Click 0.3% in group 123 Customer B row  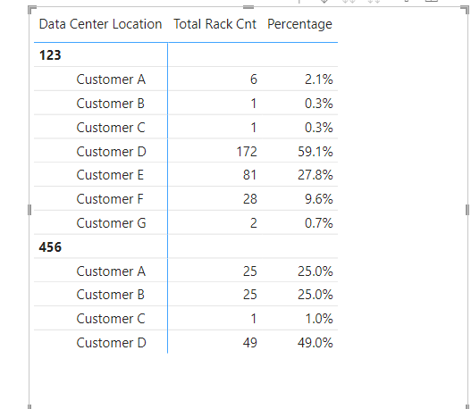point(319,104)
